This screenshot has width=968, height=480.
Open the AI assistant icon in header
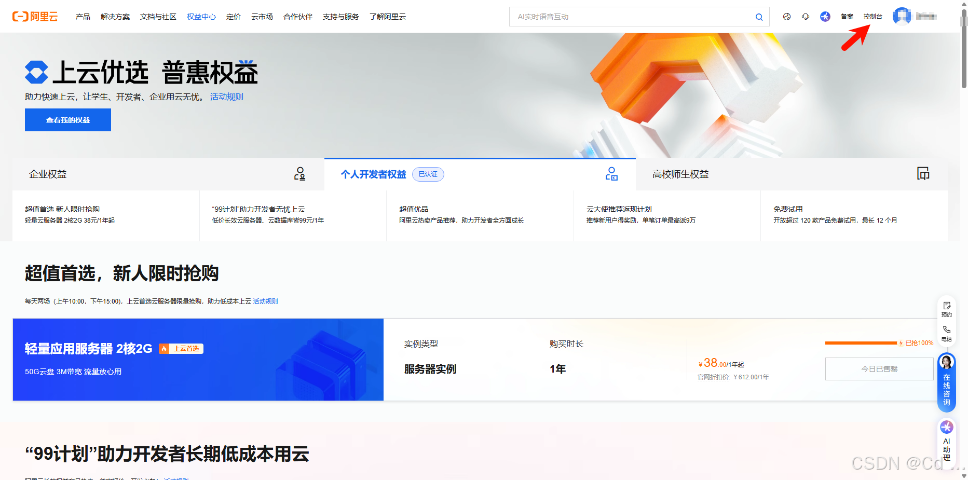[825, 17]
